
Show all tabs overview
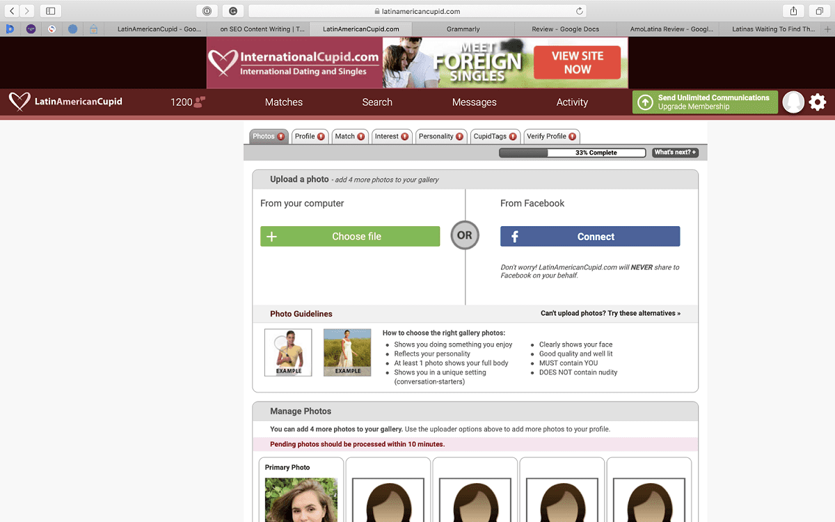[x=820, y=11]
